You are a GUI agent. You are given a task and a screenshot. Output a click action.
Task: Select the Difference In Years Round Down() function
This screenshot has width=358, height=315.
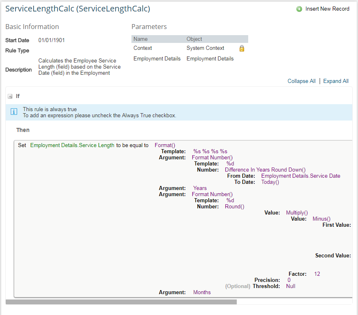[x=265, y=170]
